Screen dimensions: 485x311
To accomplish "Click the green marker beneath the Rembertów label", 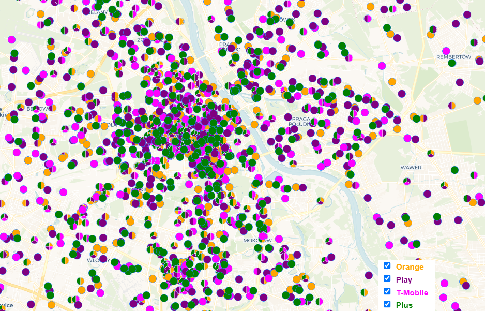I will click(x=452, y=63).
